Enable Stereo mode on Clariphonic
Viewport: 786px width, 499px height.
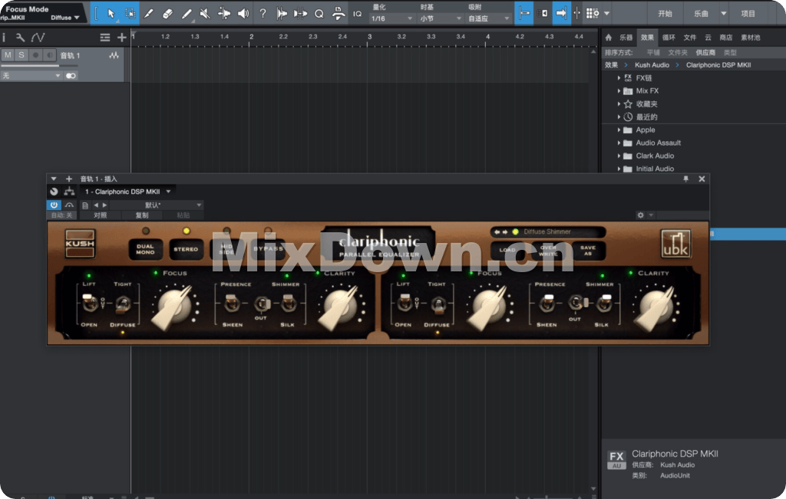click(186, 249)
